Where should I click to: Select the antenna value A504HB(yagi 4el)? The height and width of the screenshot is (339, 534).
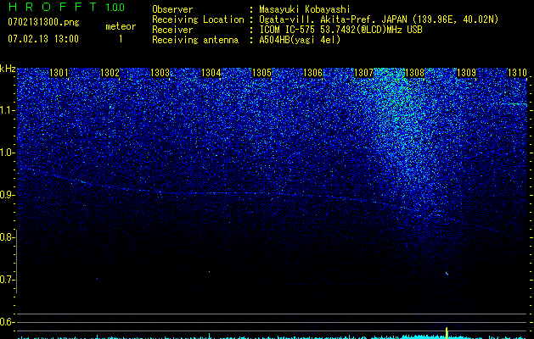coord(300,40)
